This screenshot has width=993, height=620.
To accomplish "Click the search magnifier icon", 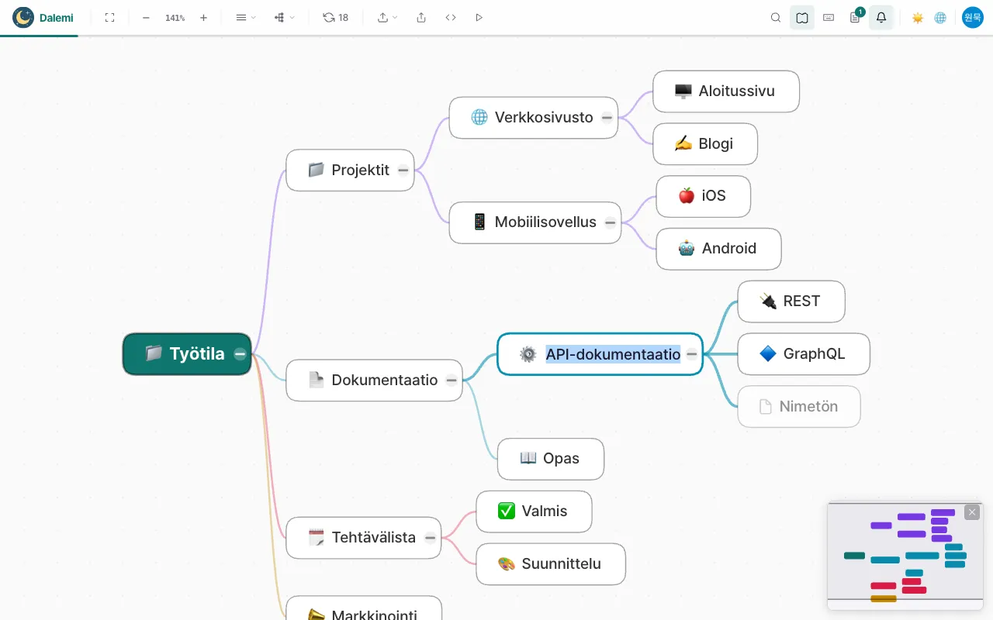I will [x=776, y=17].
